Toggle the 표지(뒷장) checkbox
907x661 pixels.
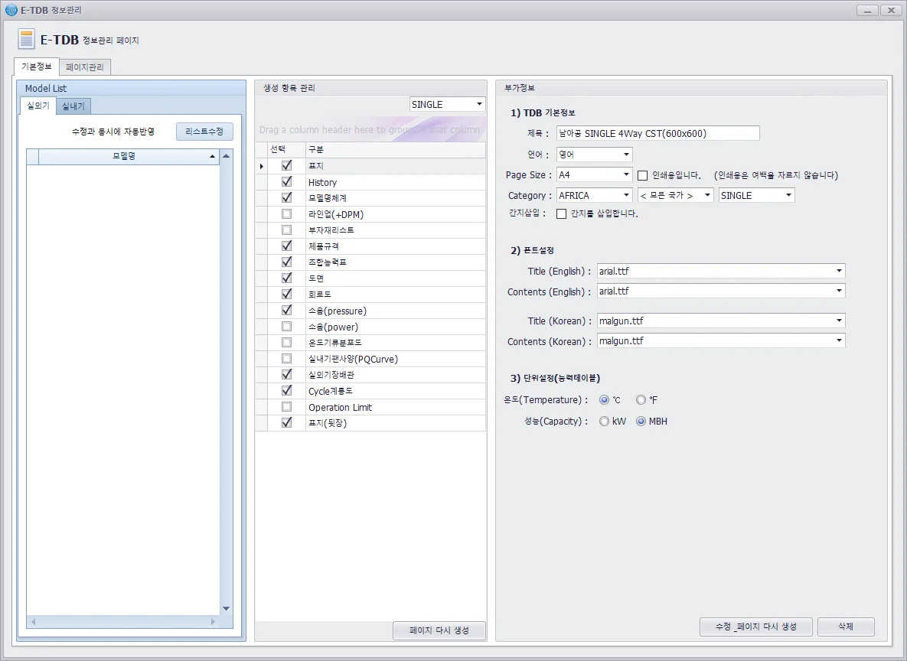[286, 423]
